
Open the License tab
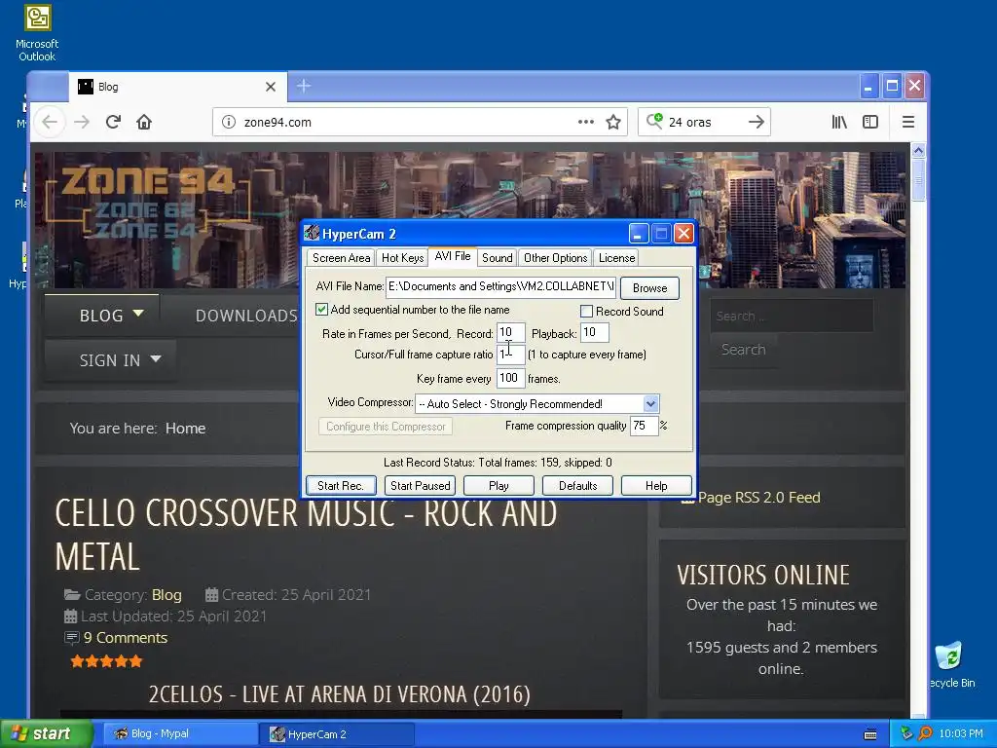coord(616,257)
